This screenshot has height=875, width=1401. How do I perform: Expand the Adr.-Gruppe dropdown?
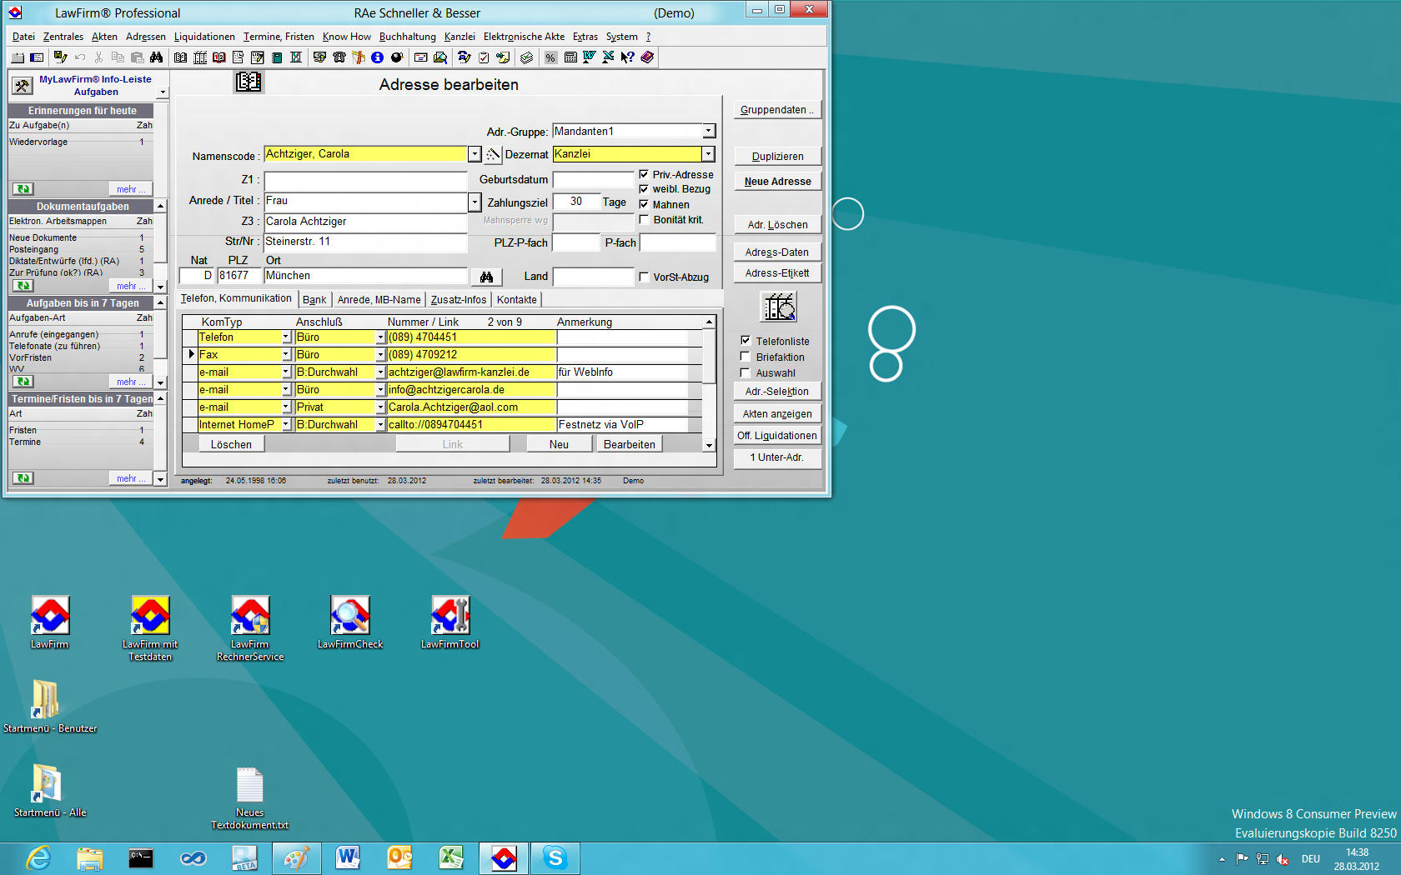pos(708,132)
